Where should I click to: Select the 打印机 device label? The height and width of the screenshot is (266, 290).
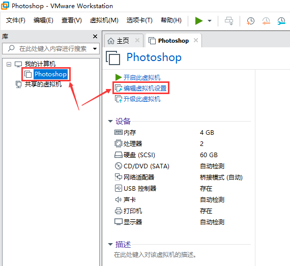pos(133,211)
